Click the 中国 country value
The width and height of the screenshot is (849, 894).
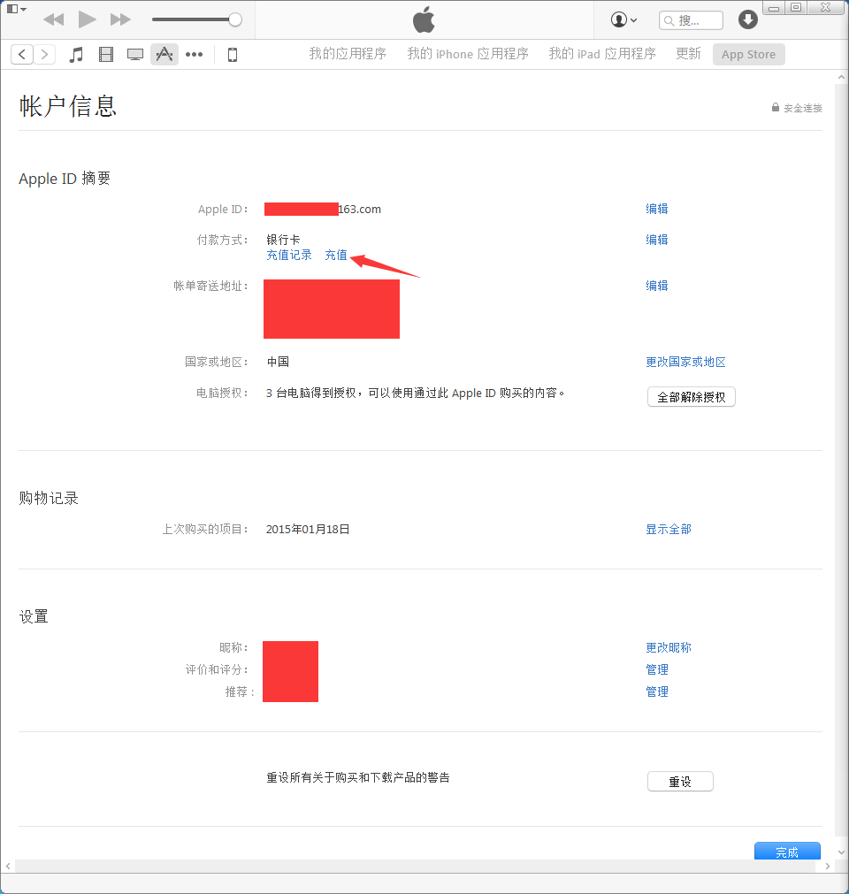278,362
